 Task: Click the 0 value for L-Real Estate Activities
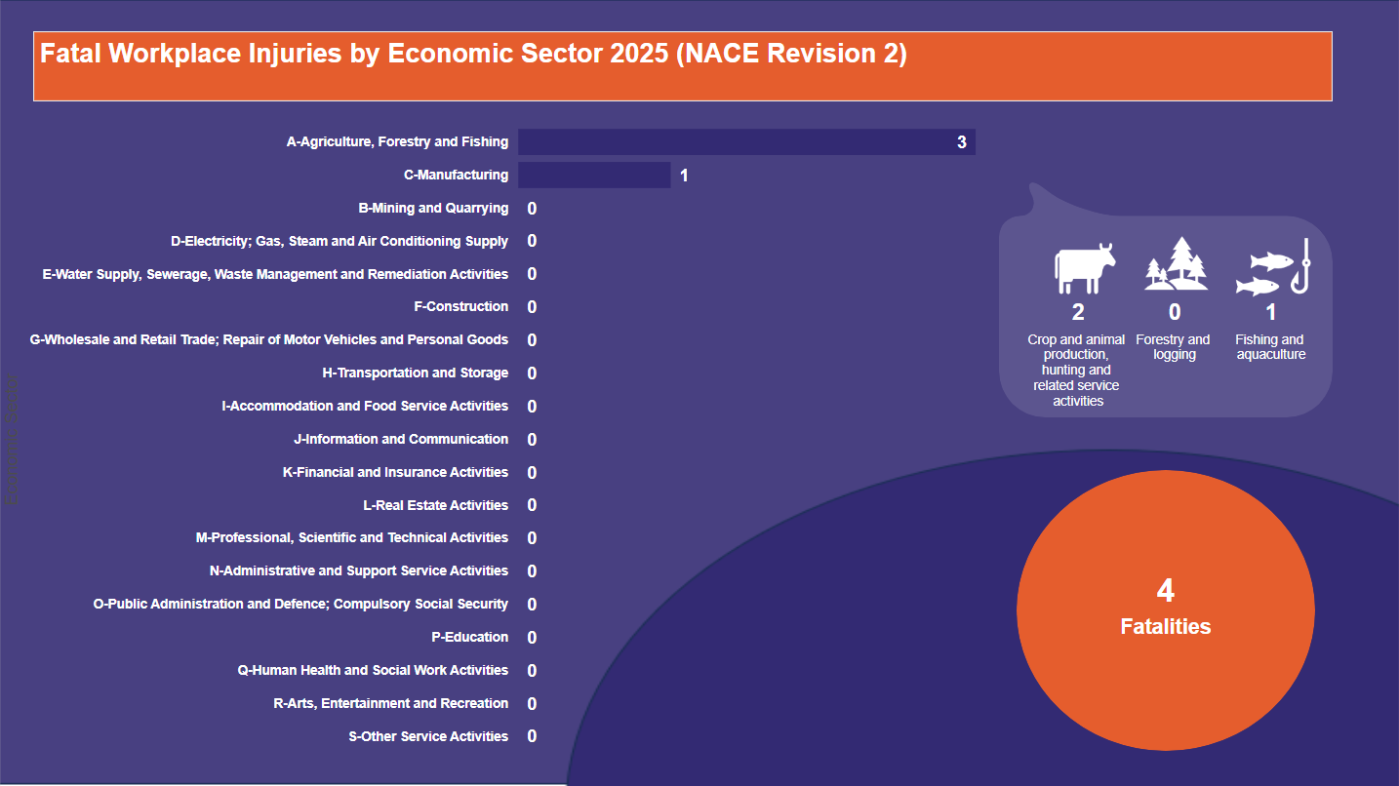(x=532, y=505)
